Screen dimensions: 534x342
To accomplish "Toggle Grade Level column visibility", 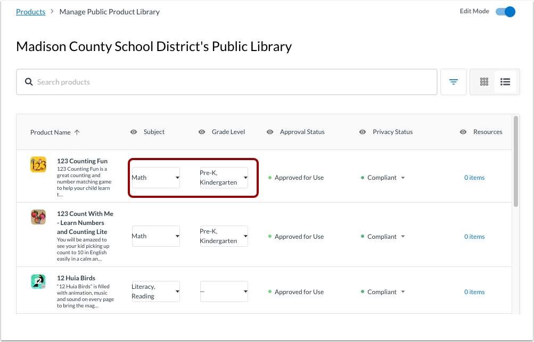I will click(202, 132).
